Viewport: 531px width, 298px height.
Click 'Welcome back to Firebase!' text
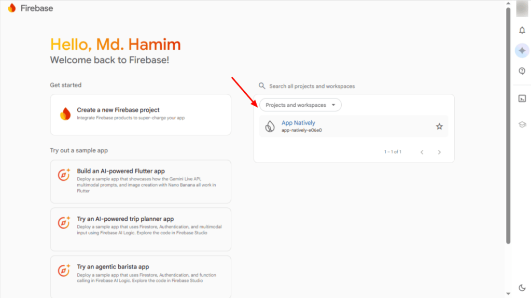[110, 60]
